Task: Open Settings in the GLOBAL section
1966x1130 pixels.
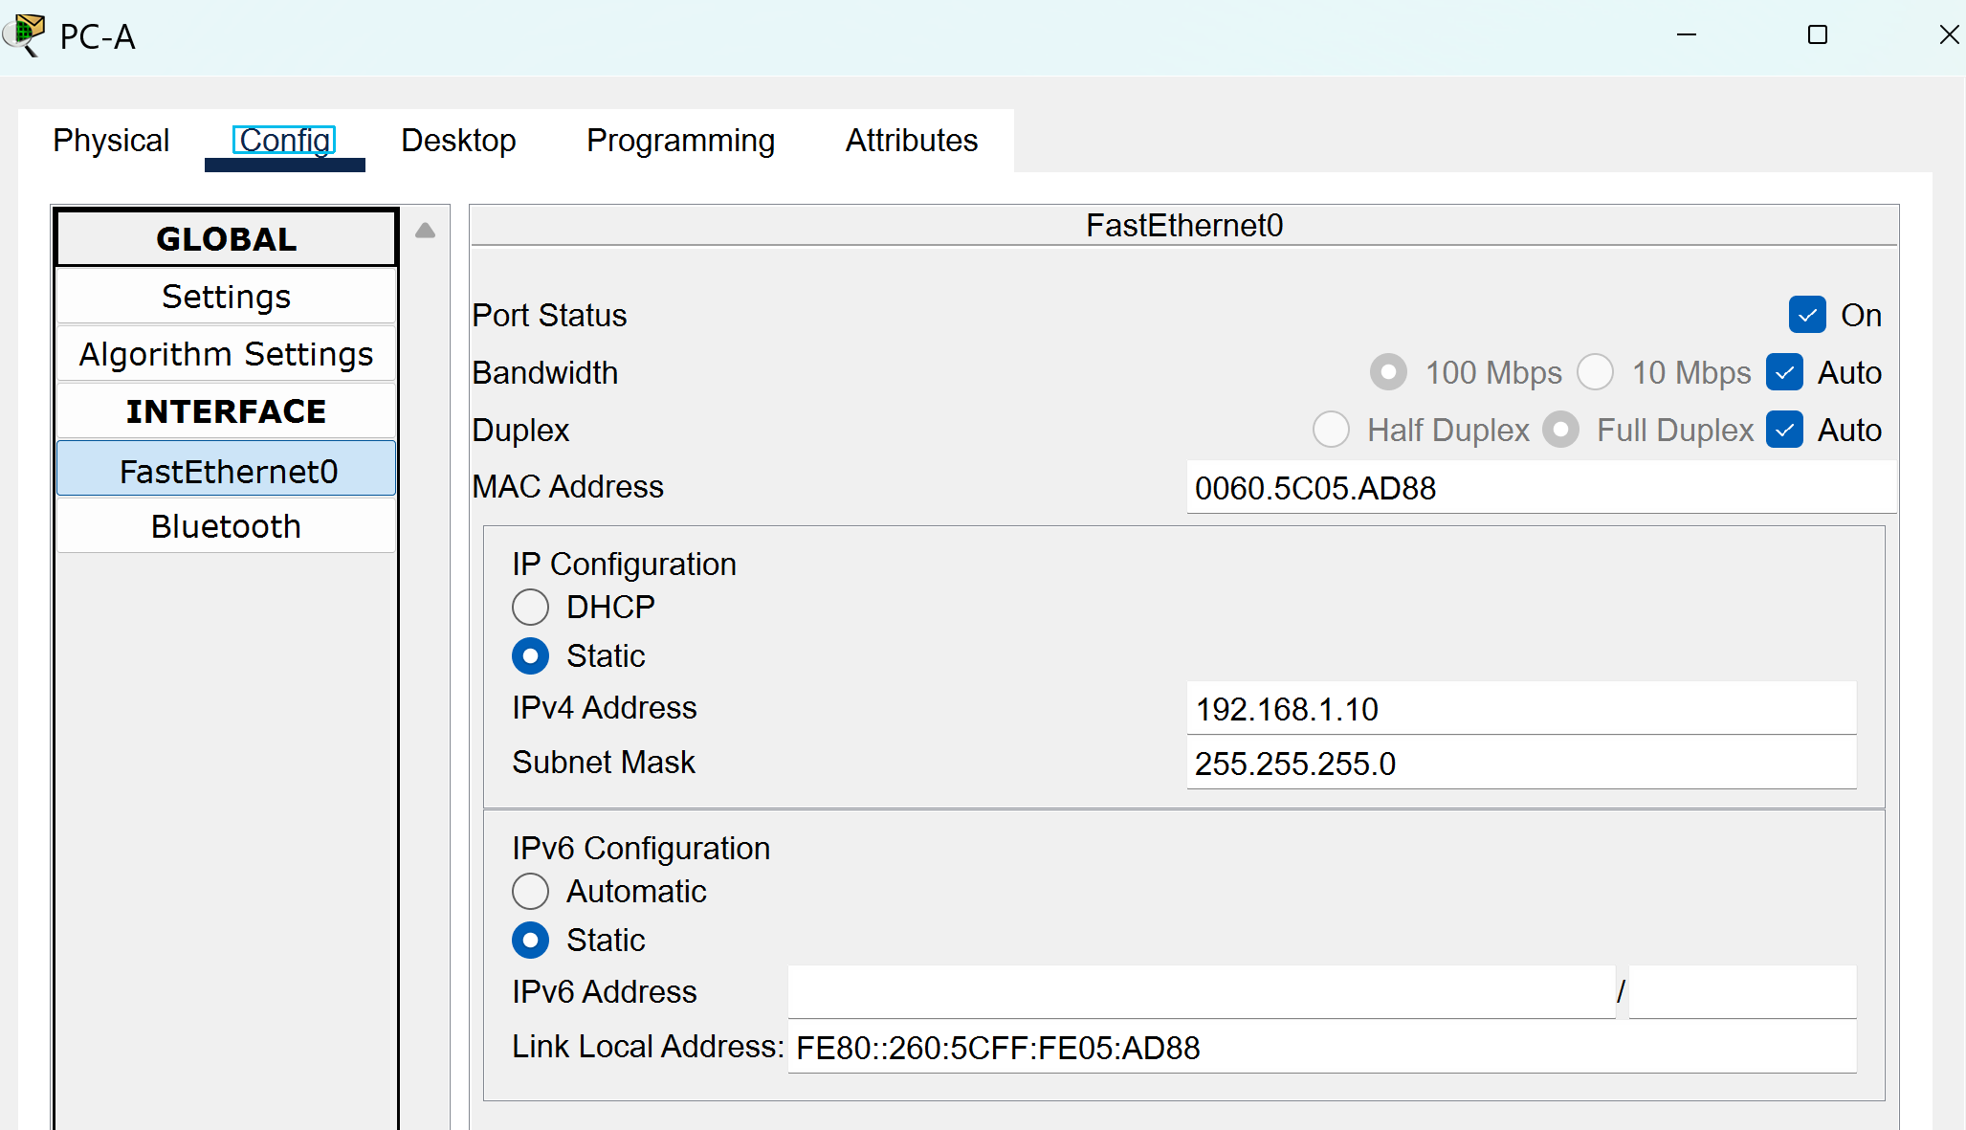Action: 226,297
